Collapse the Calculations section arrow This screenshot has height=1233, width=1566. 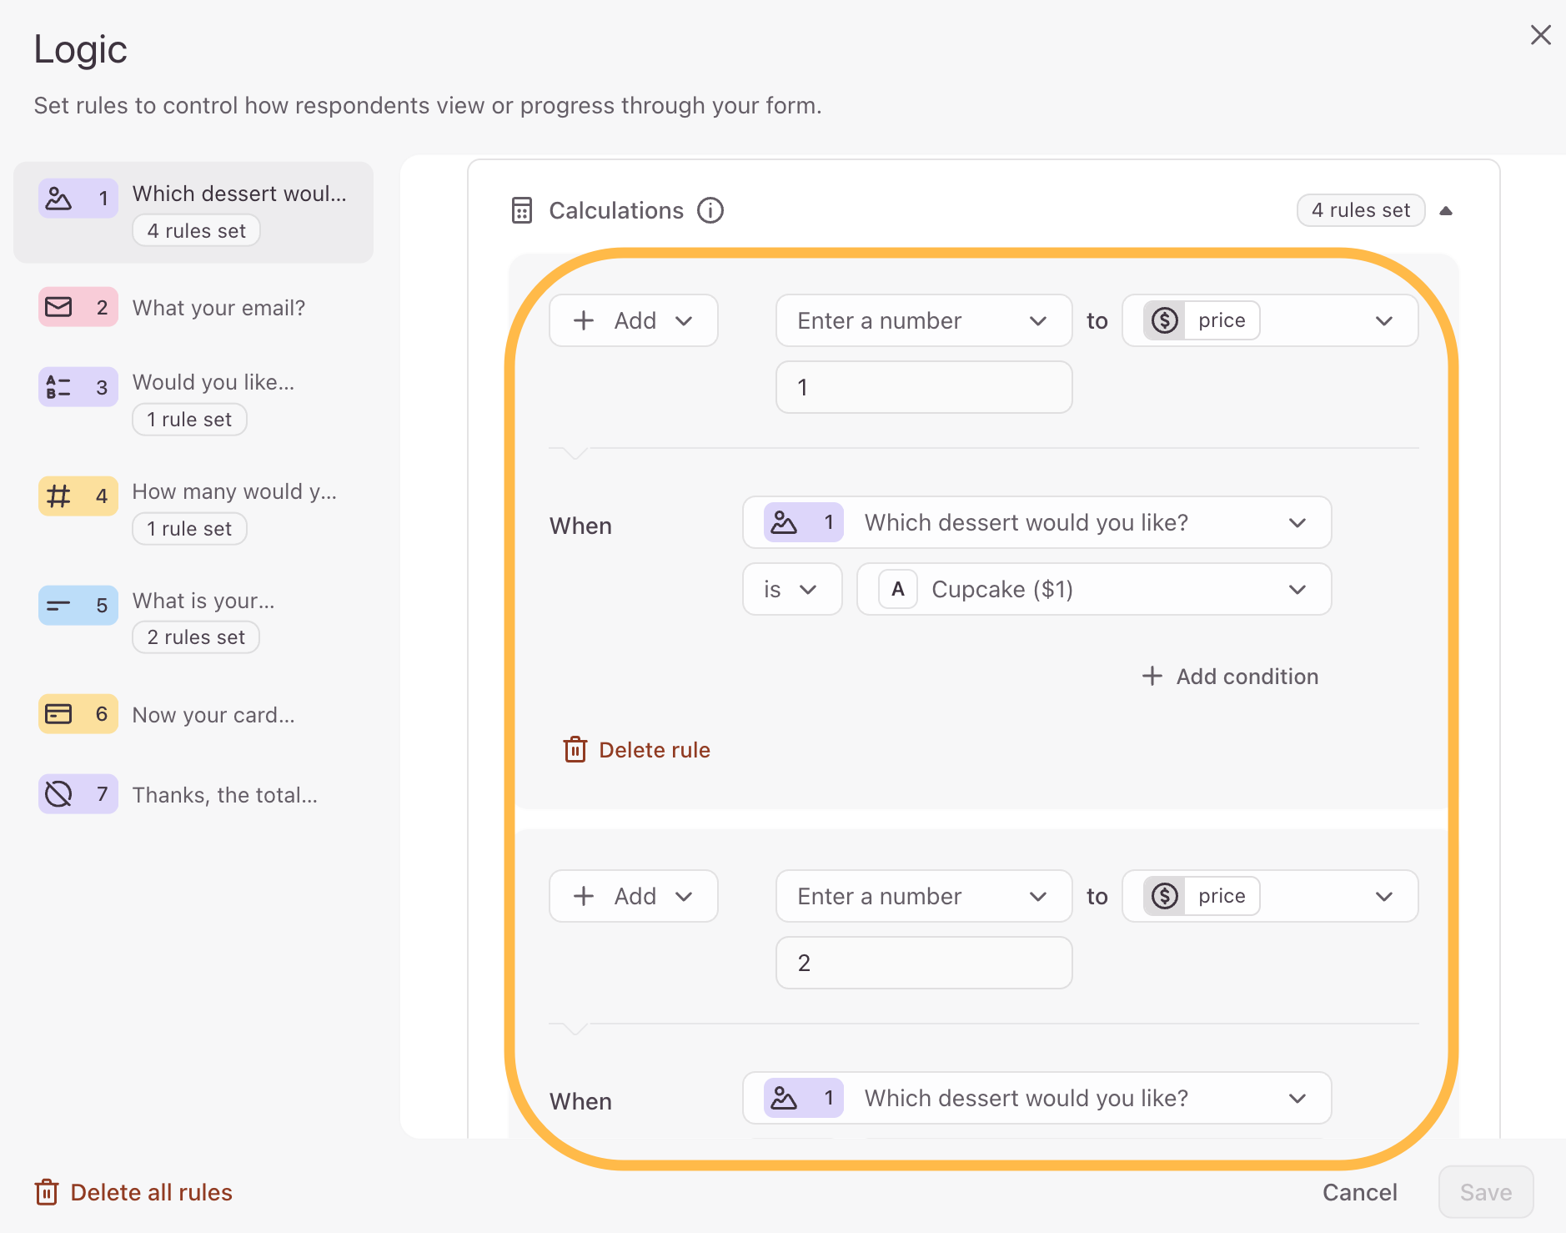click(x=1447, y=210)
